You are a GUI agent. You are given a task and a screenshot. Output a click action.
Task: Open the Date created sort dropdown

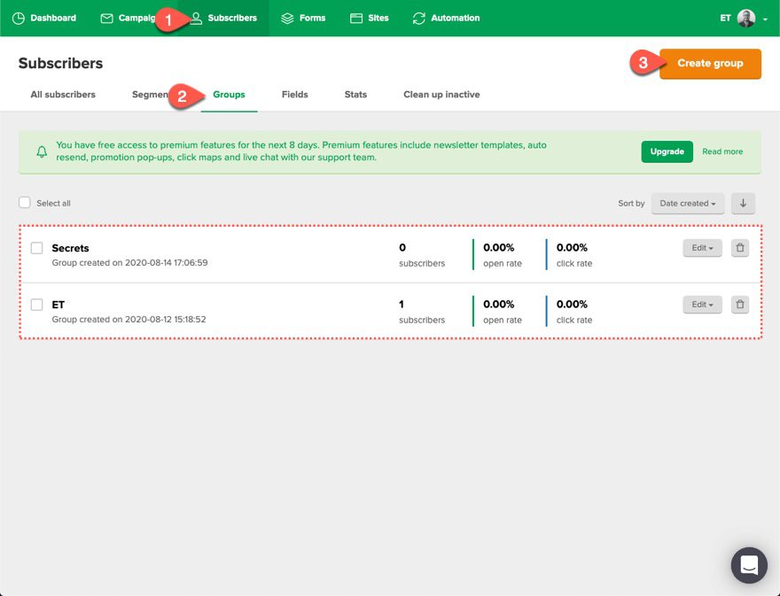point(687,203)
